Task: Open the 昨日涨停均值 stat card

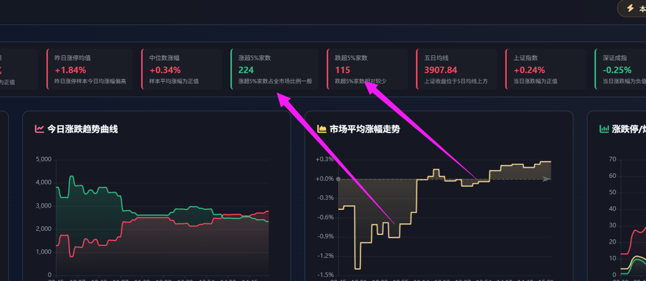Action: [x=90, y=69]
